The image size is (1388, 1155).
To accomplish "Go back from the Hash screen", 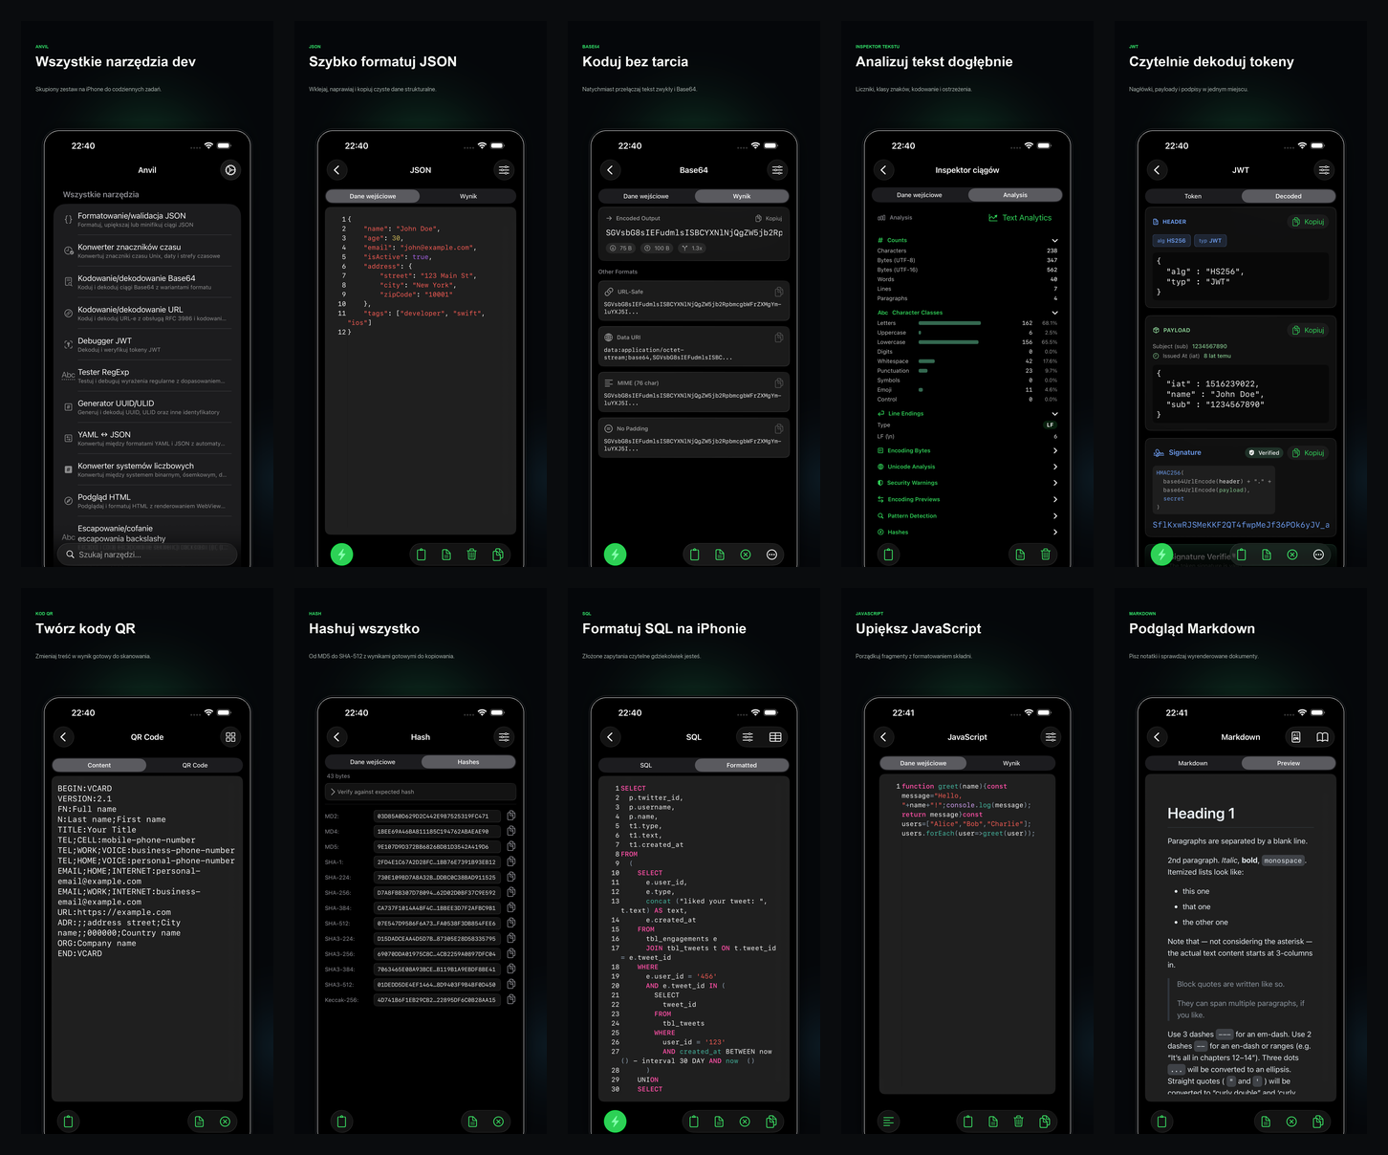I will click(x=336, y=737).
